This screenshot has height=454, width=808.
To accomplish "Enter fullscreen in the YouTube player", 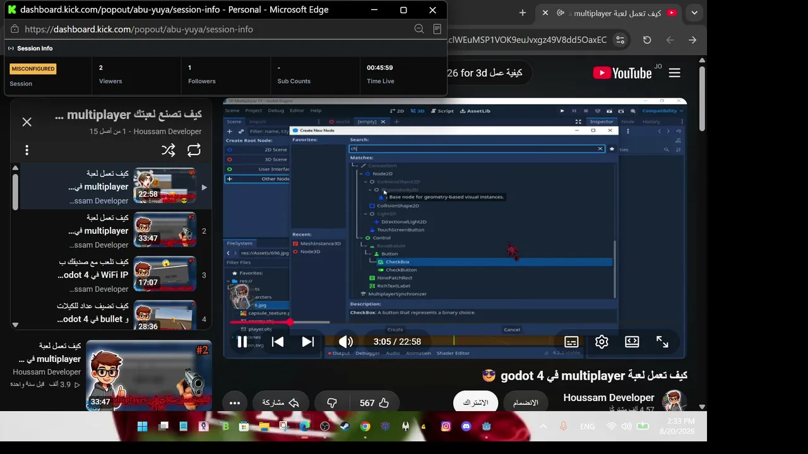I will 662,342.
